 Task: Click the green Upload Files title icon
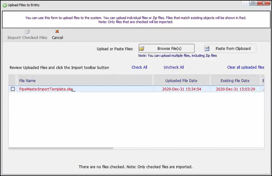pyautogui.click(x=4, y=3)
